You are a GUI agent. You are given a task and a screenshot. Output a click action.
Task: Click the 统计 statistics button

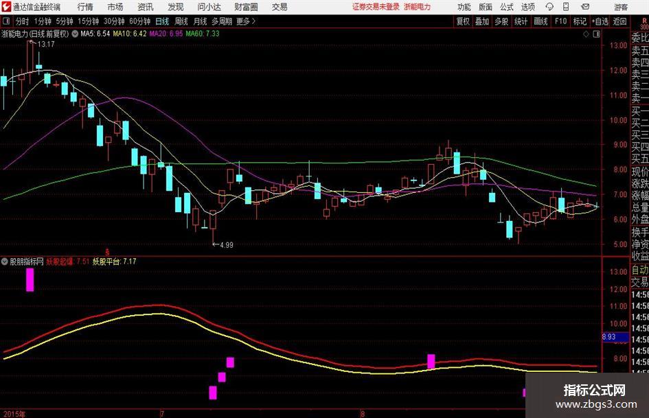click(521, 21)
